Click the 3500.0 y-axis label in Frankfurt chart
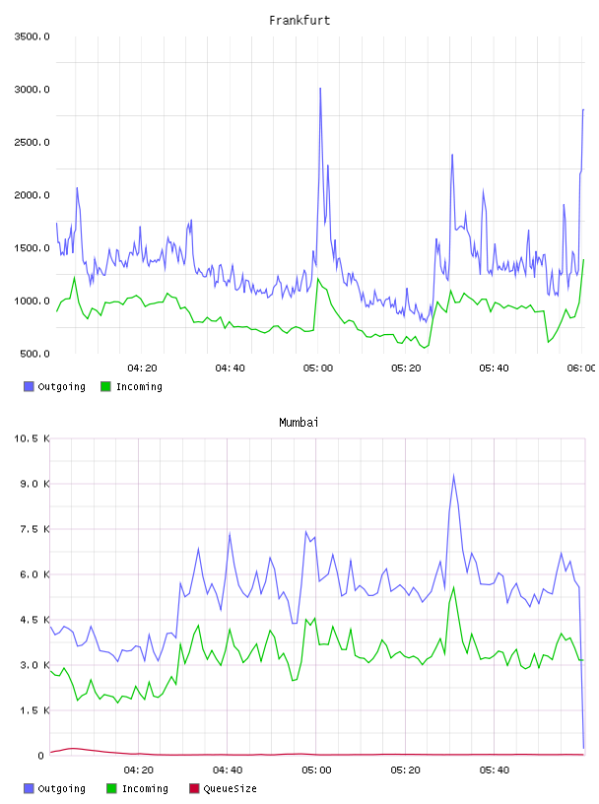The width and height of the screenshot is (599, 804). click(32, 36)
